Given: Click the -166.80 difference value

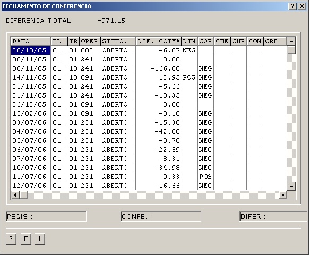Looking at the screenshot, I should pyautogui.click(x=165, y=68).
